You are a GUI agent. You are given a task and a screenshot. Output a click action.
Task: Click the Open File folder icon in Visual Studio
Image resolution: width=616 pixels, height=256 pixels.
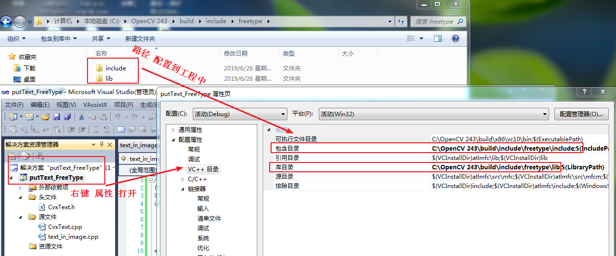[x=46, y=117]
